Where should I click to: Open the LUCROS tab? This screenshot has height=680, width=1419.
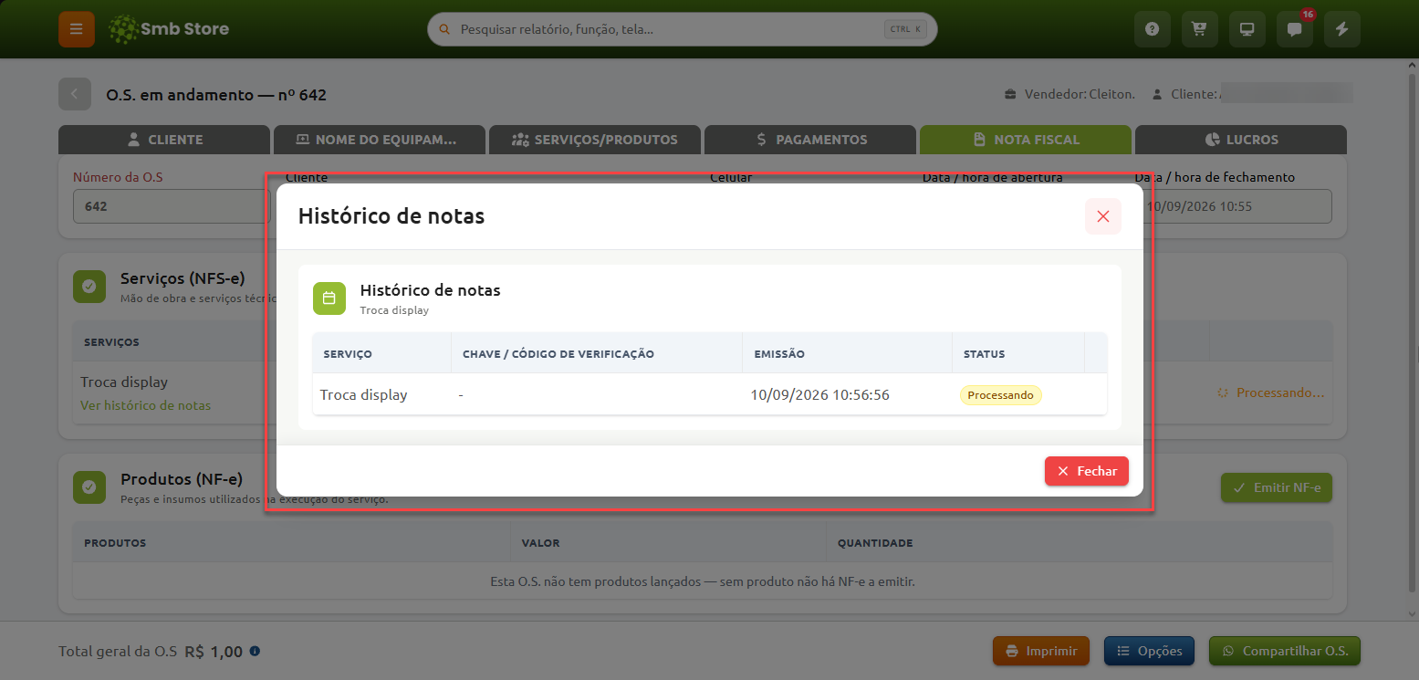[1241, 140]
